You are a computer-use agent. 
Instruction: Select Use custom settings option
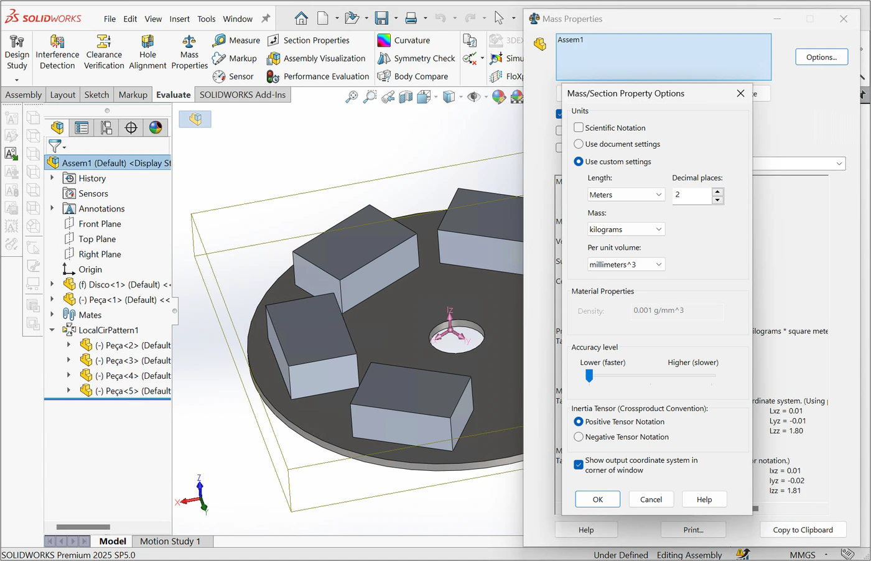point(579,161)
